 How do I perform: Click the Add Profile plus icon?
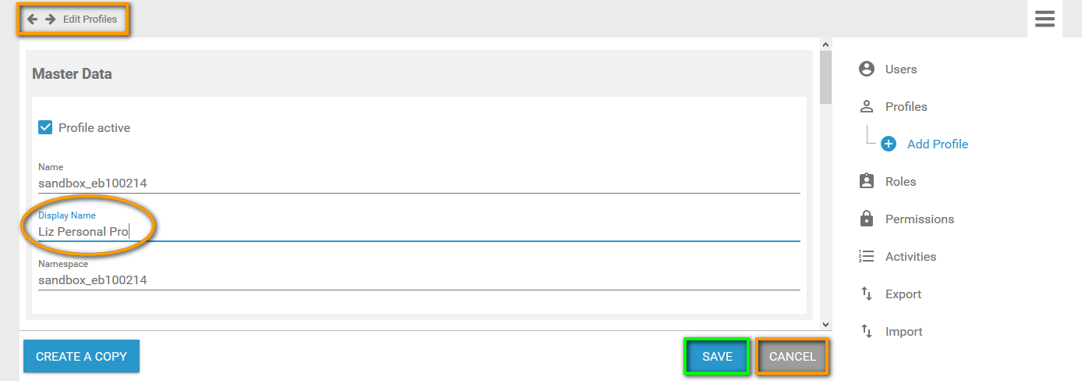[x=889, y=144]
